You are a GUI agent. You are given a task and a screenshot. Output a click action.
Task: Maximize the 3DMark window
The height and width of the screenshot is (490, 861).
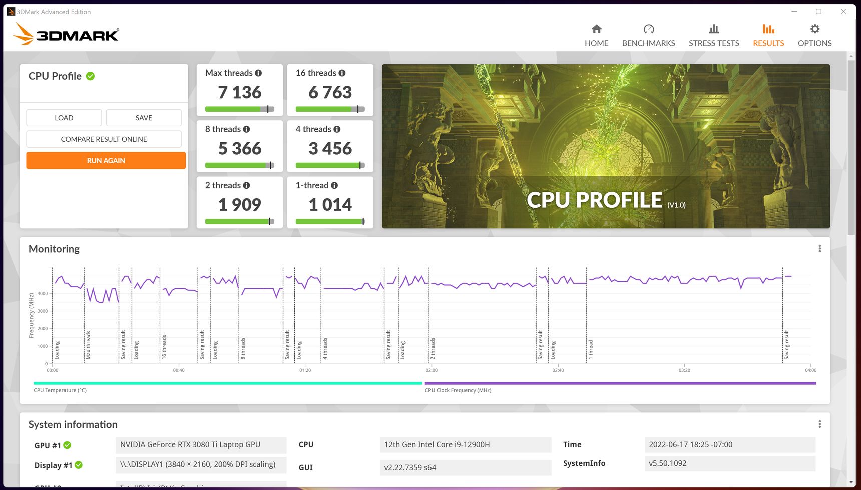coord(818,12)
